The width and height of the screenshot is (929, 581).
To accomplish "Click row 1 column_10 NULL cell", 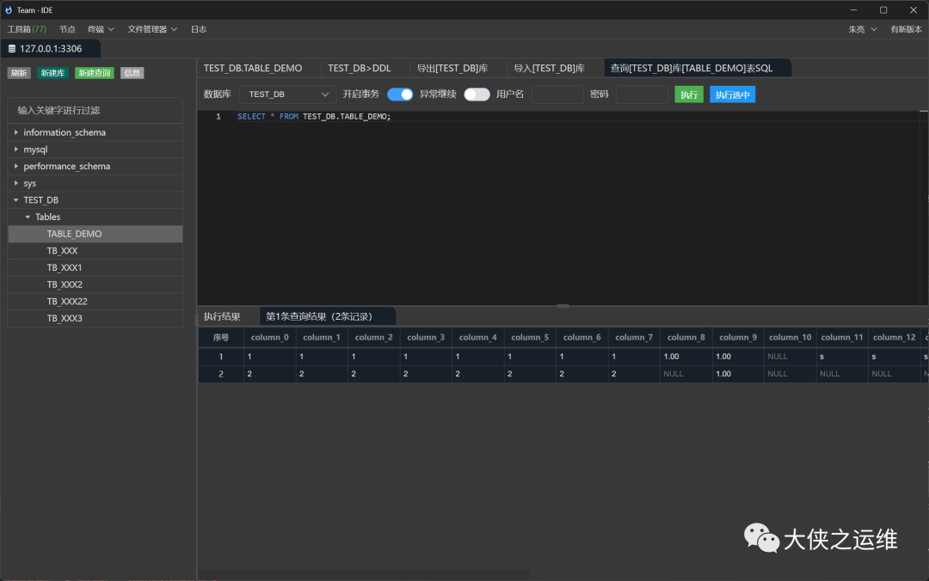I will pyautogui.click(x=791, y=357).
